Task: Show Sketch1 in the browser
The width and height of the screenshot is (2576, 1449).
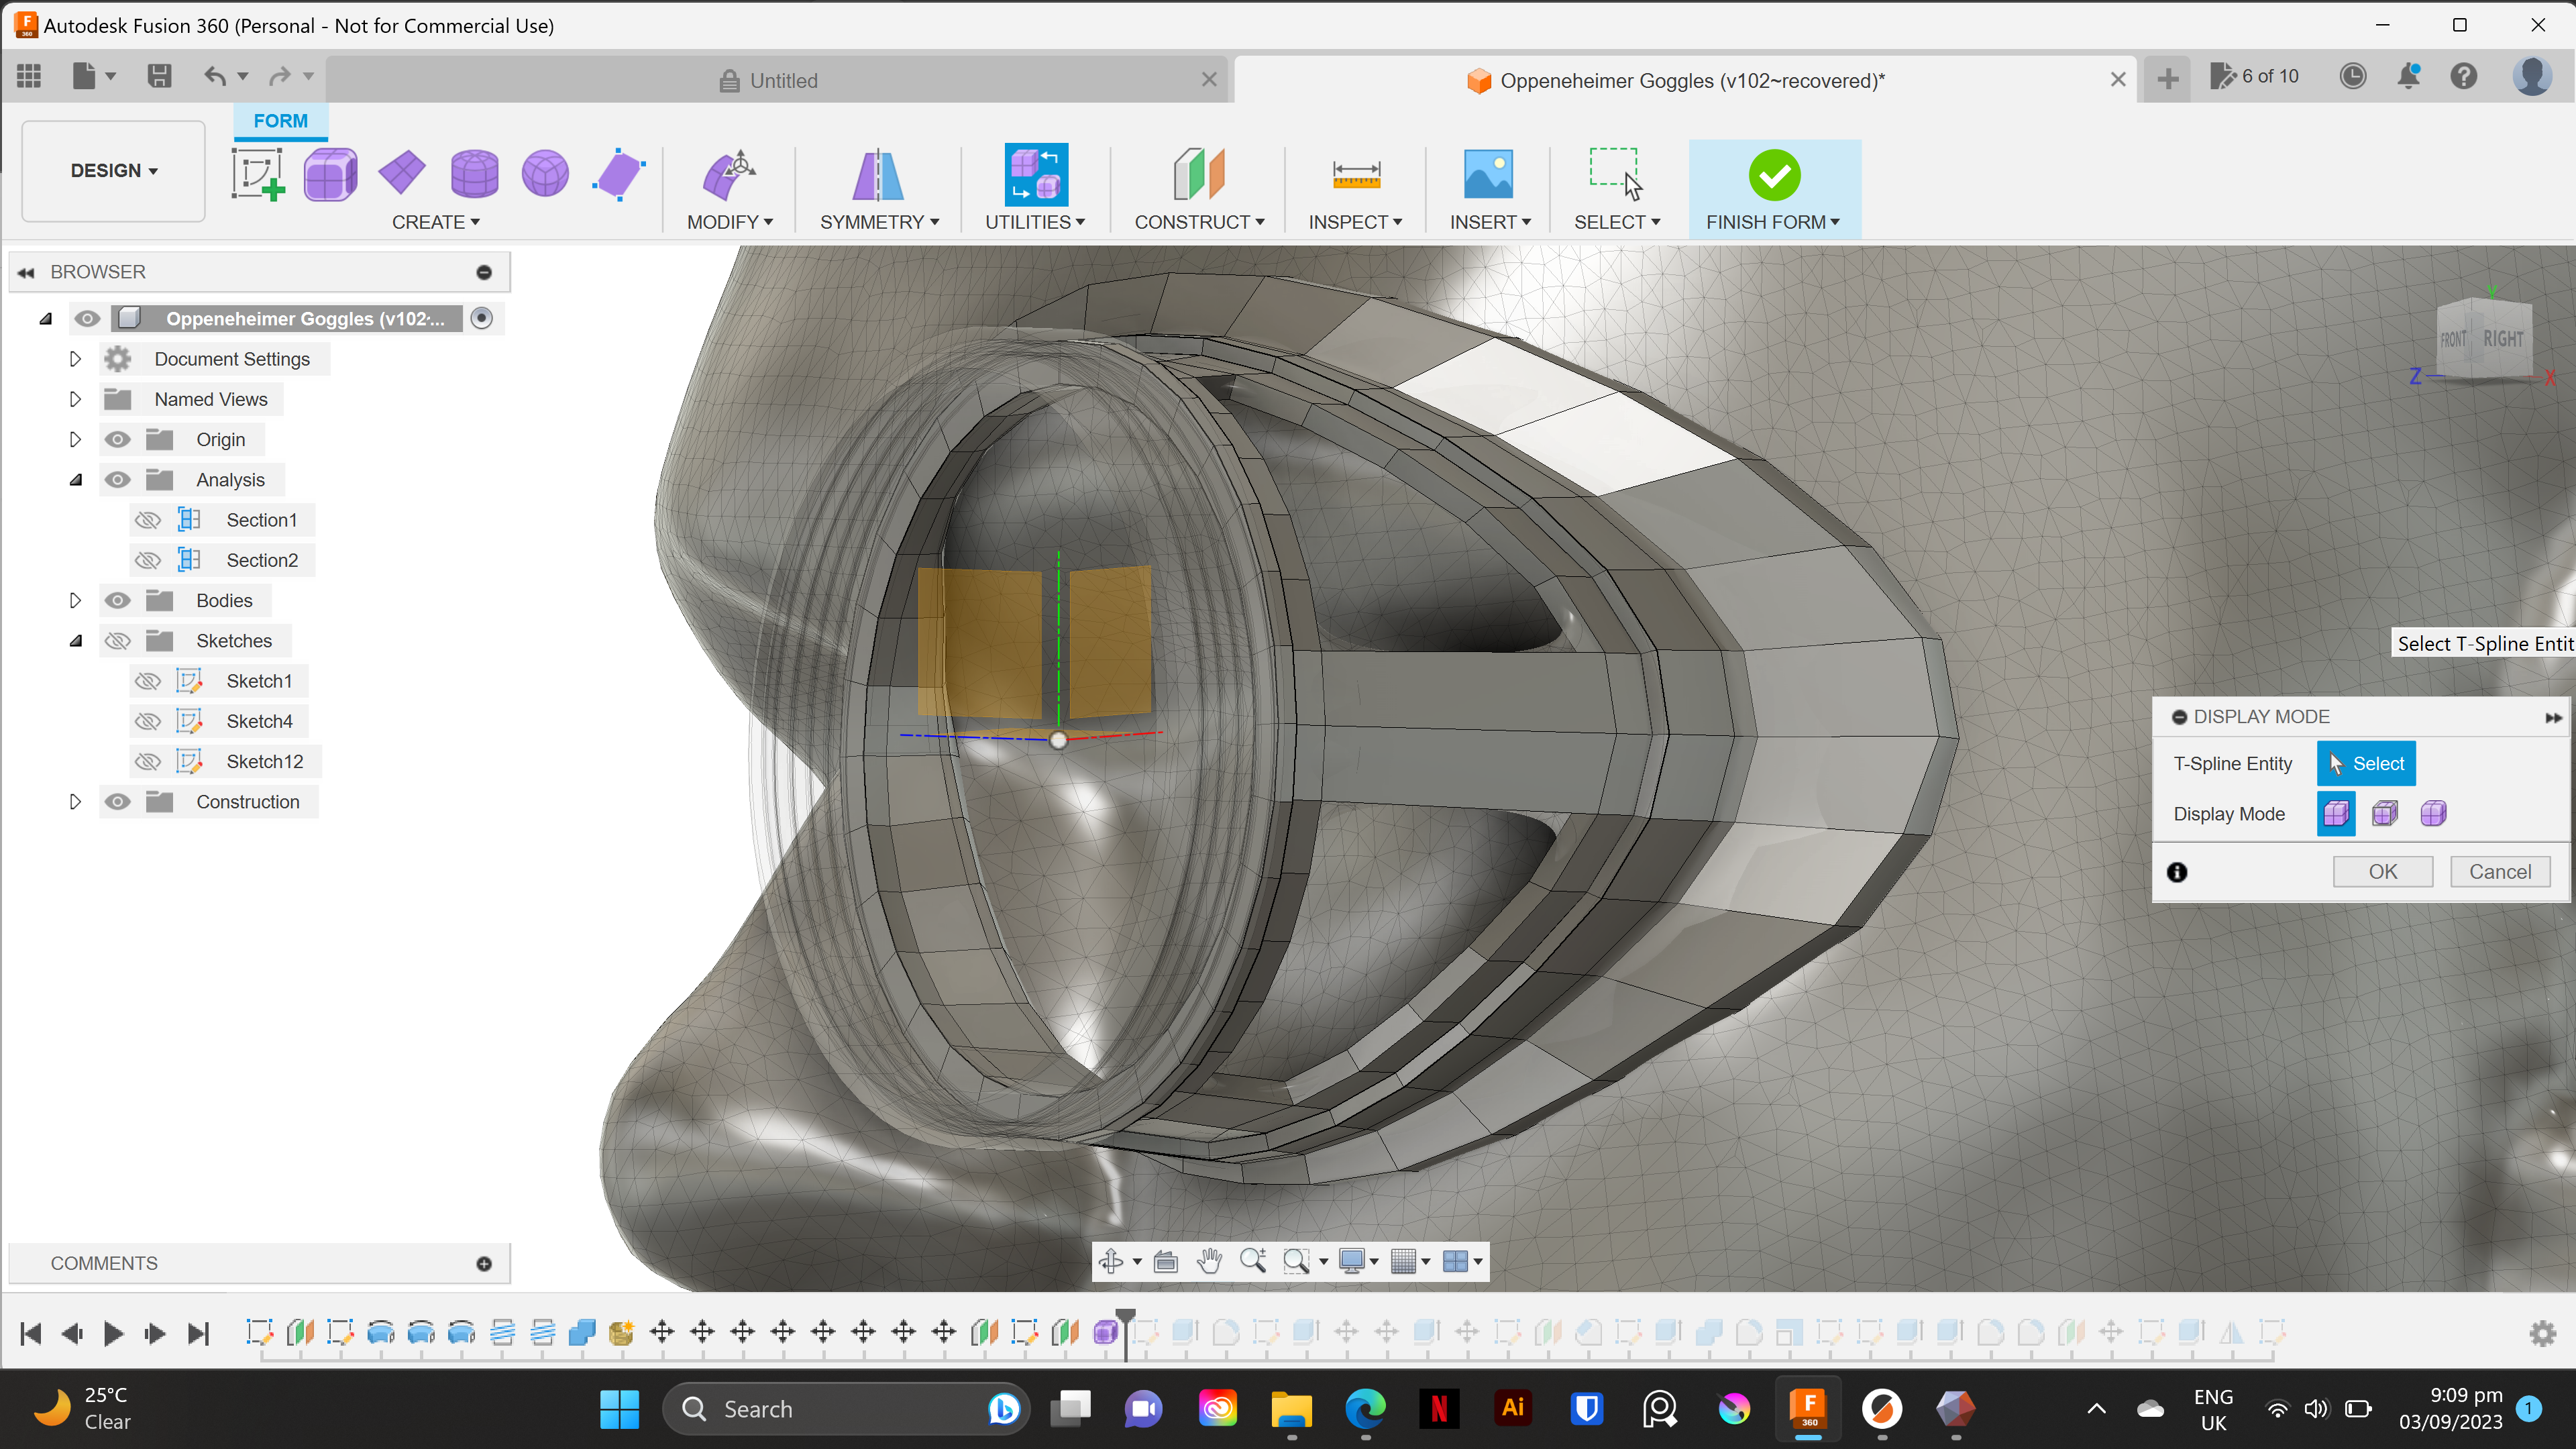Action: click(x=147, y=680)
